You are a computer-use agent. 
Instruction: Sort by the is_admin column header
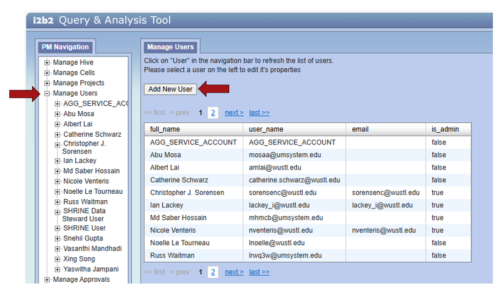click(449, 129)
